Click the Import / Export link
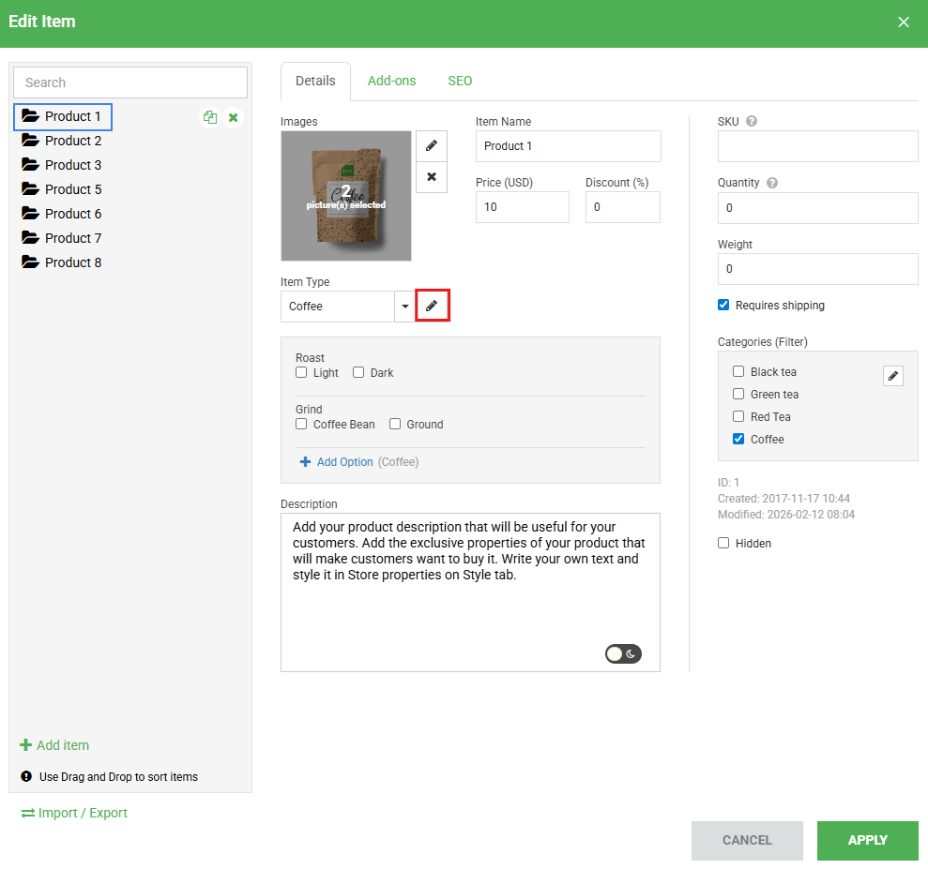Screen dimensions: 928x869 [x=74, y=813]
